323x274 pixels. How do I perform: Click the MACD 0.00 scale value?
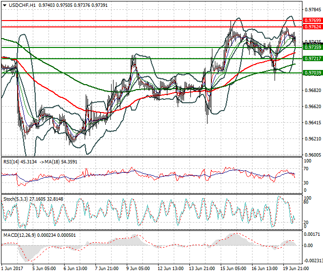(x=308, y=246)
